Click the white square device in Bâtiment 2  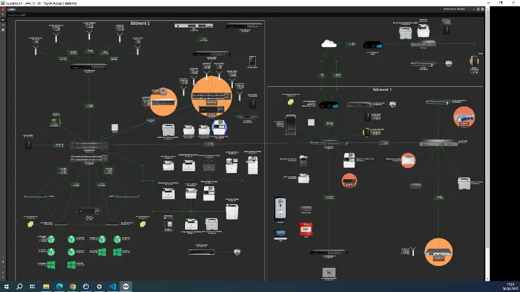(114, 127)
